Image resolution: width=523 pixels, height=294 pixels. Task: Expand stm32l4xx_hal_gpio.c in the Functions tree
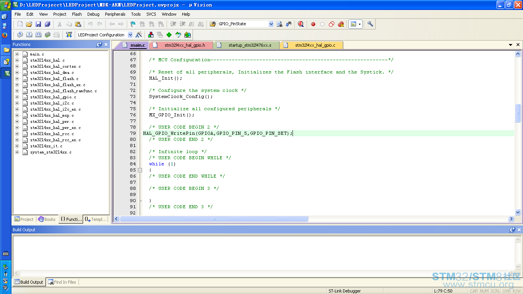[17, 97]
